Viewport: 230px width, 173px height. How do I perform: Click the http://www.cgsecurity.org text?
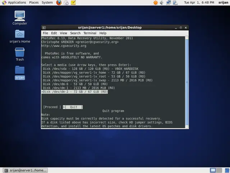coord(64,46)
